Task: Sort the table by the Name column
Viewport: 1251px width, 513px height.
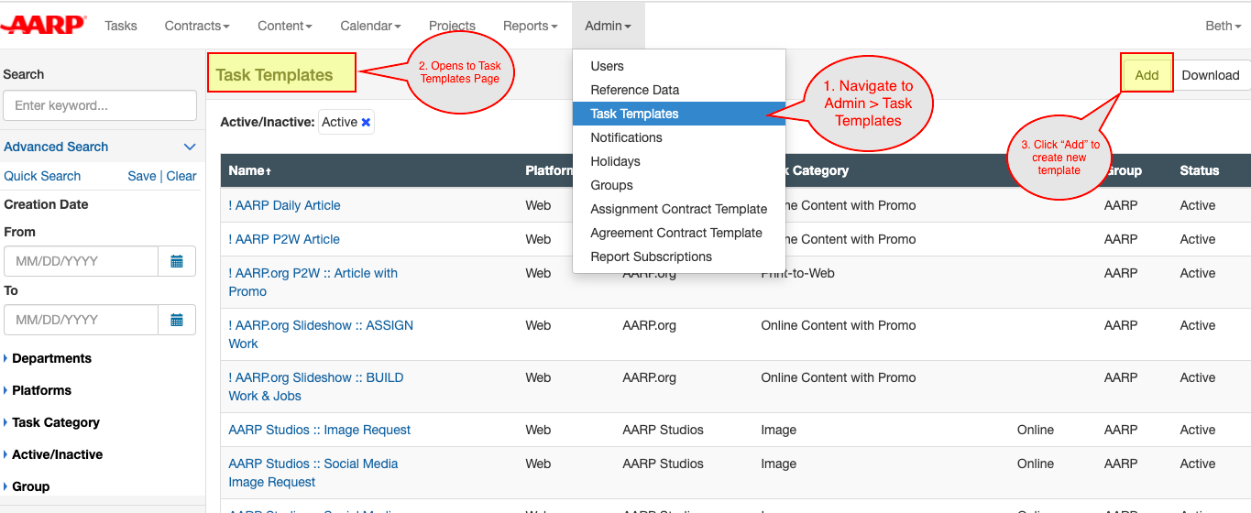Action: [249, 170]
